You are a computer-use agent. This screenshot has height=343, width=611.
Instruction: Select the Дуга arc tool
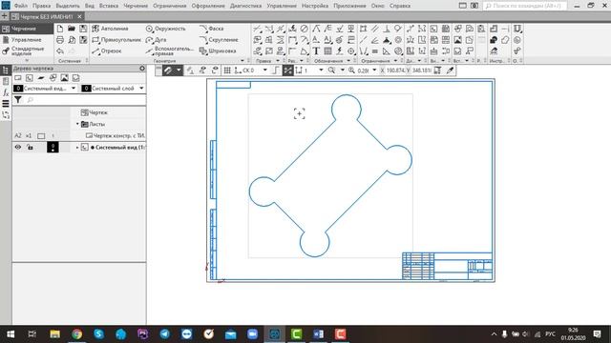(x=156, y=40)
